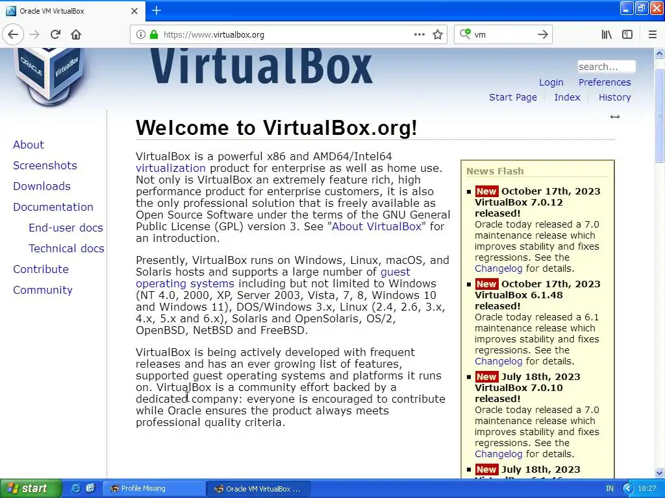This screenshot has height=498, width=665.
Task: Open Changelog link for VirtualBox 7.0.12
Action: (498, 268)
